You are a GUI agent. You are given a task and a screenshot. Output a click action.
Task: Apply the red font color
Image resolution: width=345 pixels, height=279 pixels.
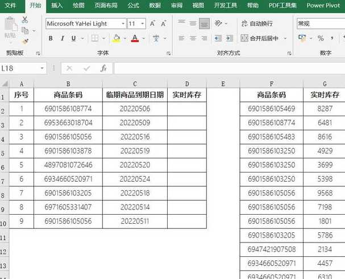(135, 38)
